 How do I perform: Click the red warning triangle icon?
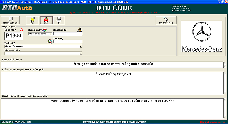pos(21,30)
